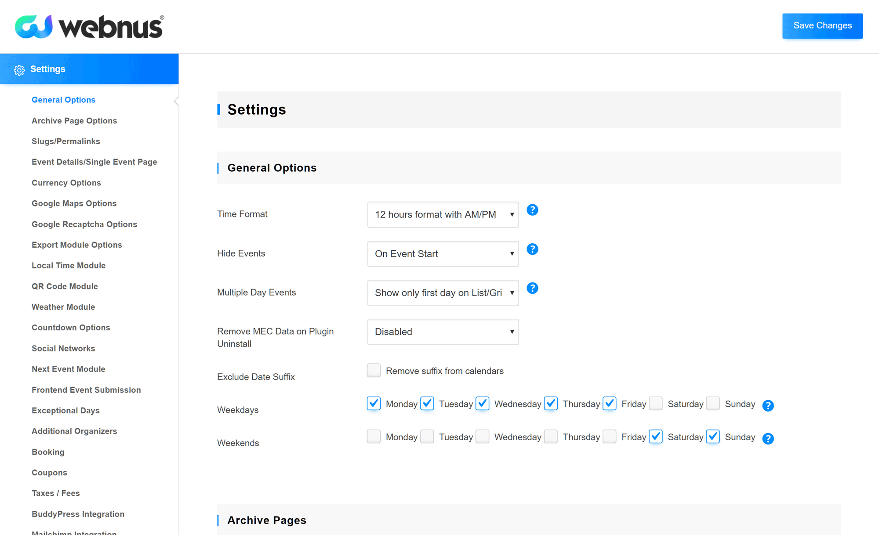Click the Settings gear icon in sidebar
The width and height of the screenshot is (879, 535).
pos(19,70)
